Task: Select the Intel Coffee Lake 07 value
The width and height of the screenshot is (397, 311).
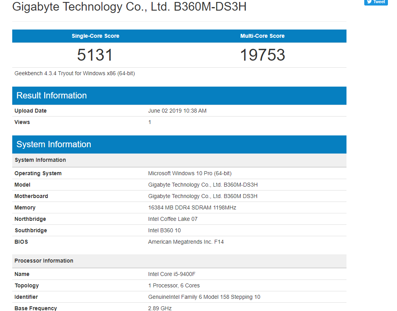Action: 173,219
